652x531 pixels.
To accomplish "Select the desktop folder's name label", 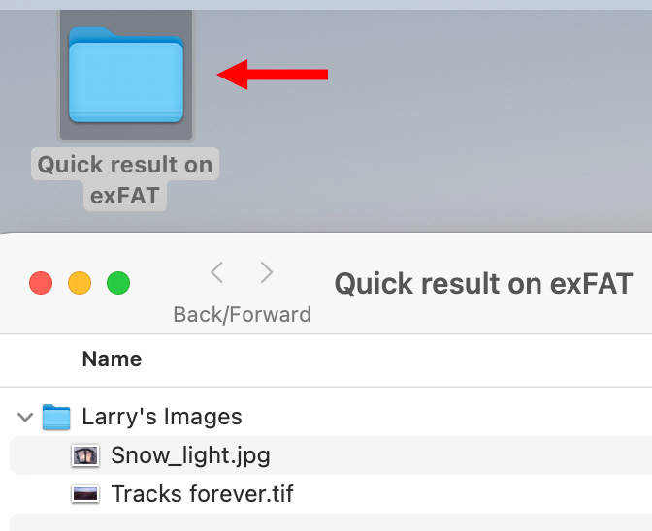I will (125, 180).
